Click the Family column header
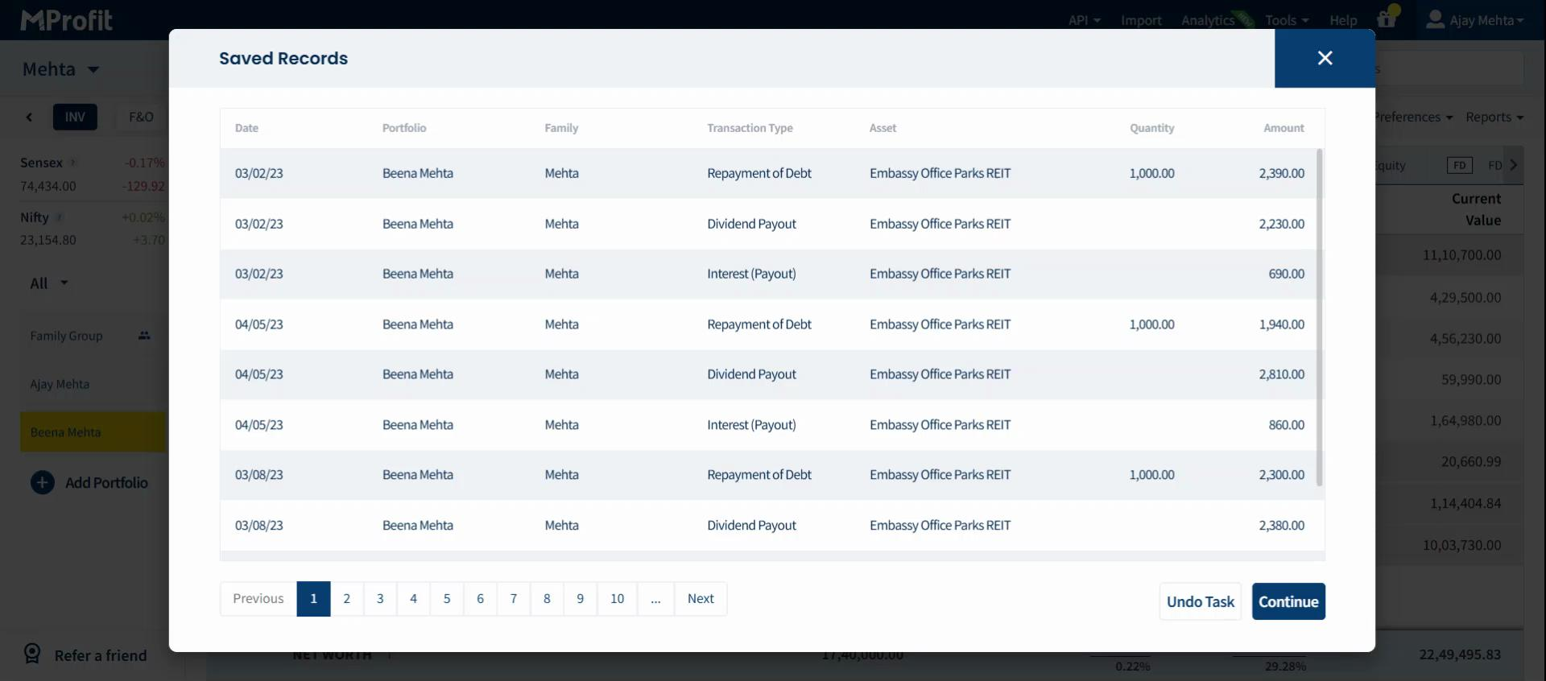This screenshot has width=1546, height=681. click(x=561, y=128)
